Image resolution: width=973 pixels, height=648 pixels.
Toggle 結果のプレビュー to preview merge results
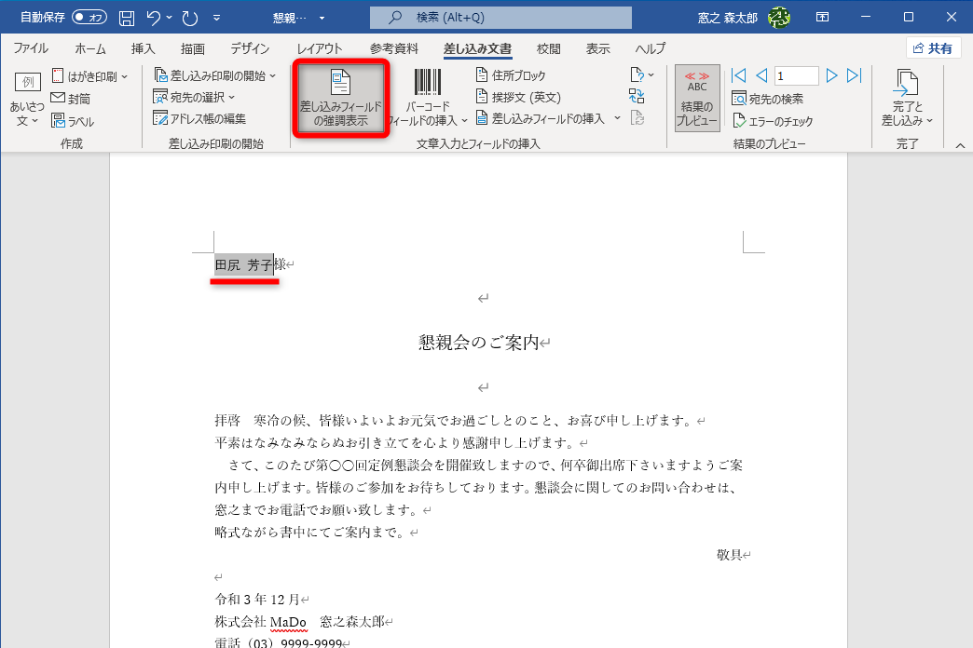(696, 98)
